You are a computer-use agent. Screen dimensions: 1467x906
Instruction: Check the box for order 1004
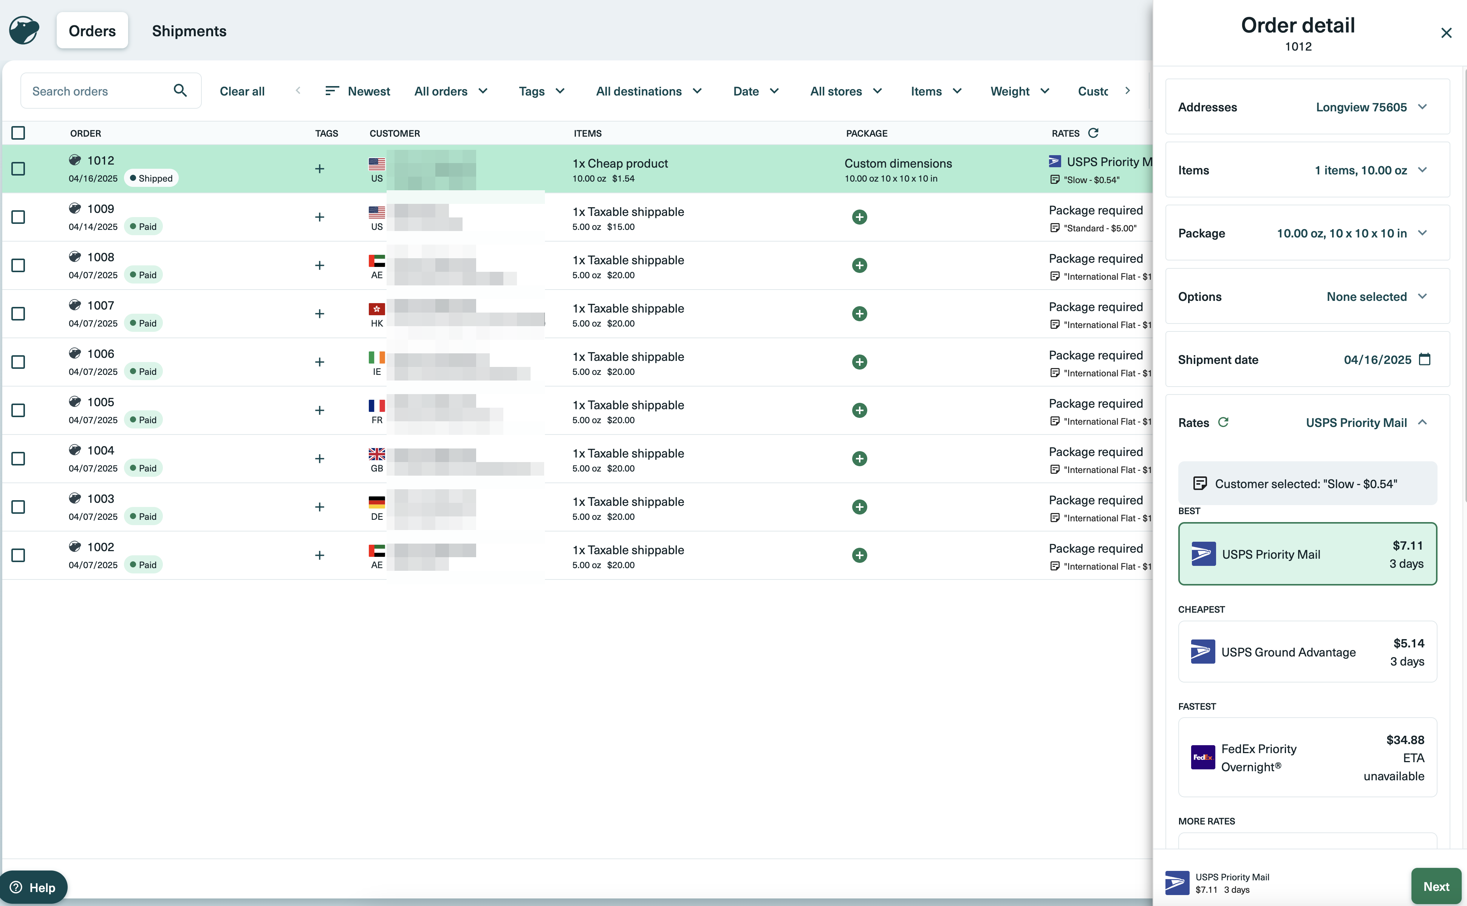(x=18, y=458)
